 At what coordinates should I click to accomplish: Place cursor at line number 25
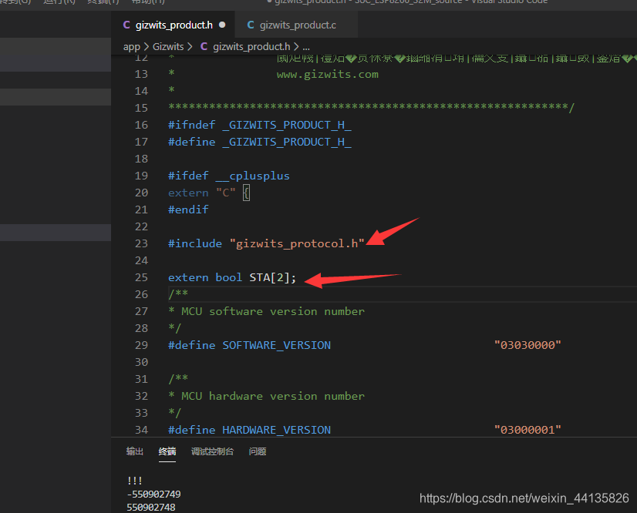tap(141, 277)
